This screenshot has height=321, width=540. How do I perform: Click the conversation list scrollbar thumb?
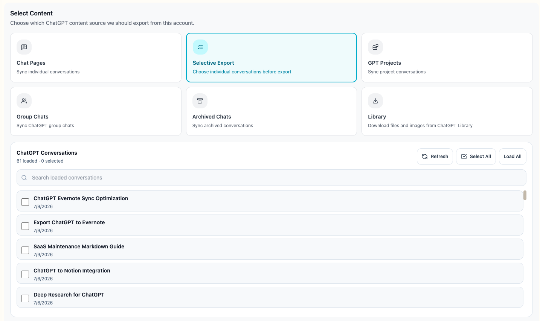point(525,195)
